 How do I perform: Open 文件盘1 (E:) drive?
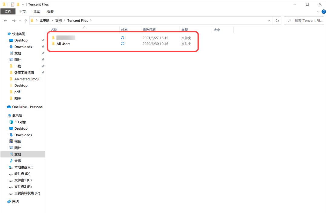(23, 180)
